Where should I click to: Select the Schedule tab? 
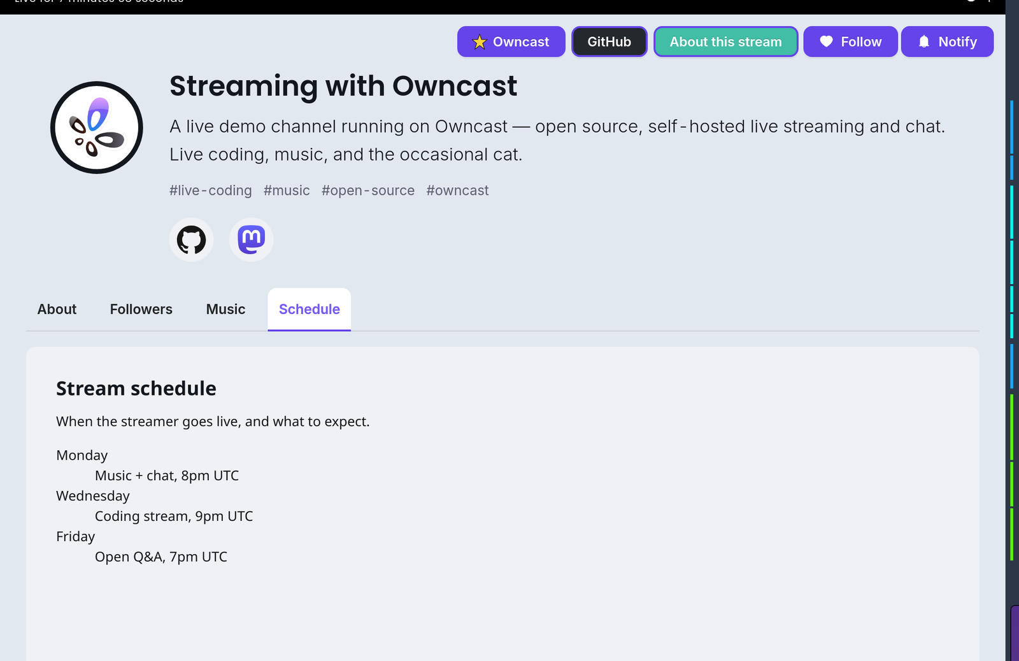point(310,309)
